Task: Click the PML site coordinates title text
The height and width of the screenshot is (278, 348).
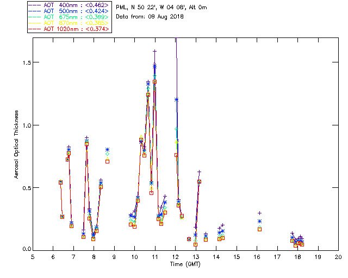Action: click(161, 8)
